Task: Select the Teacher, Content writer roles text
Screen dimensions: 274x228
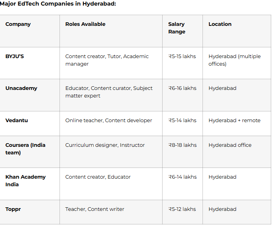Action: point(95,209)
